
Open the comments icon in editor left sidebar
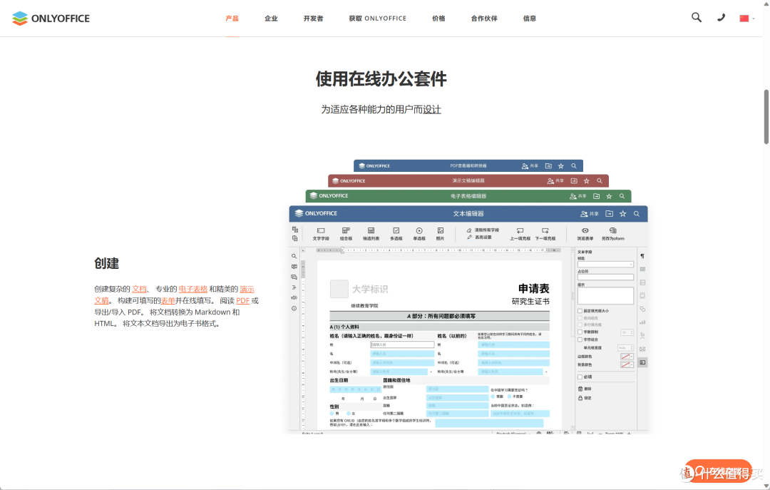(294, 267)
